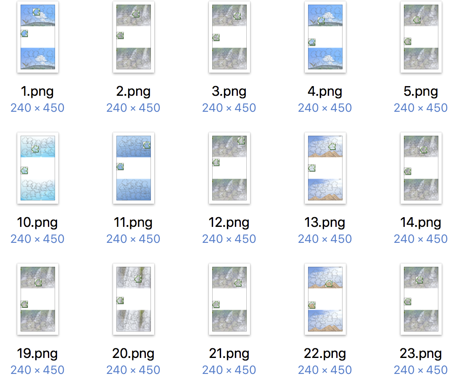The width and height of the screenshot is (464, 384).
Task: Click the file name 3.png
Action: tap(229, 92)
